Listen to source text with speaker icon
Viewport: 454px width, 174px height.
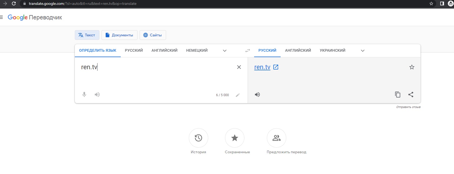[x=97, y=95]
